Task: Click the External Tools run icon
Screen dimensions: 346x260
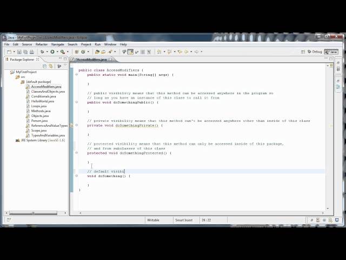Action: [63, 52]
